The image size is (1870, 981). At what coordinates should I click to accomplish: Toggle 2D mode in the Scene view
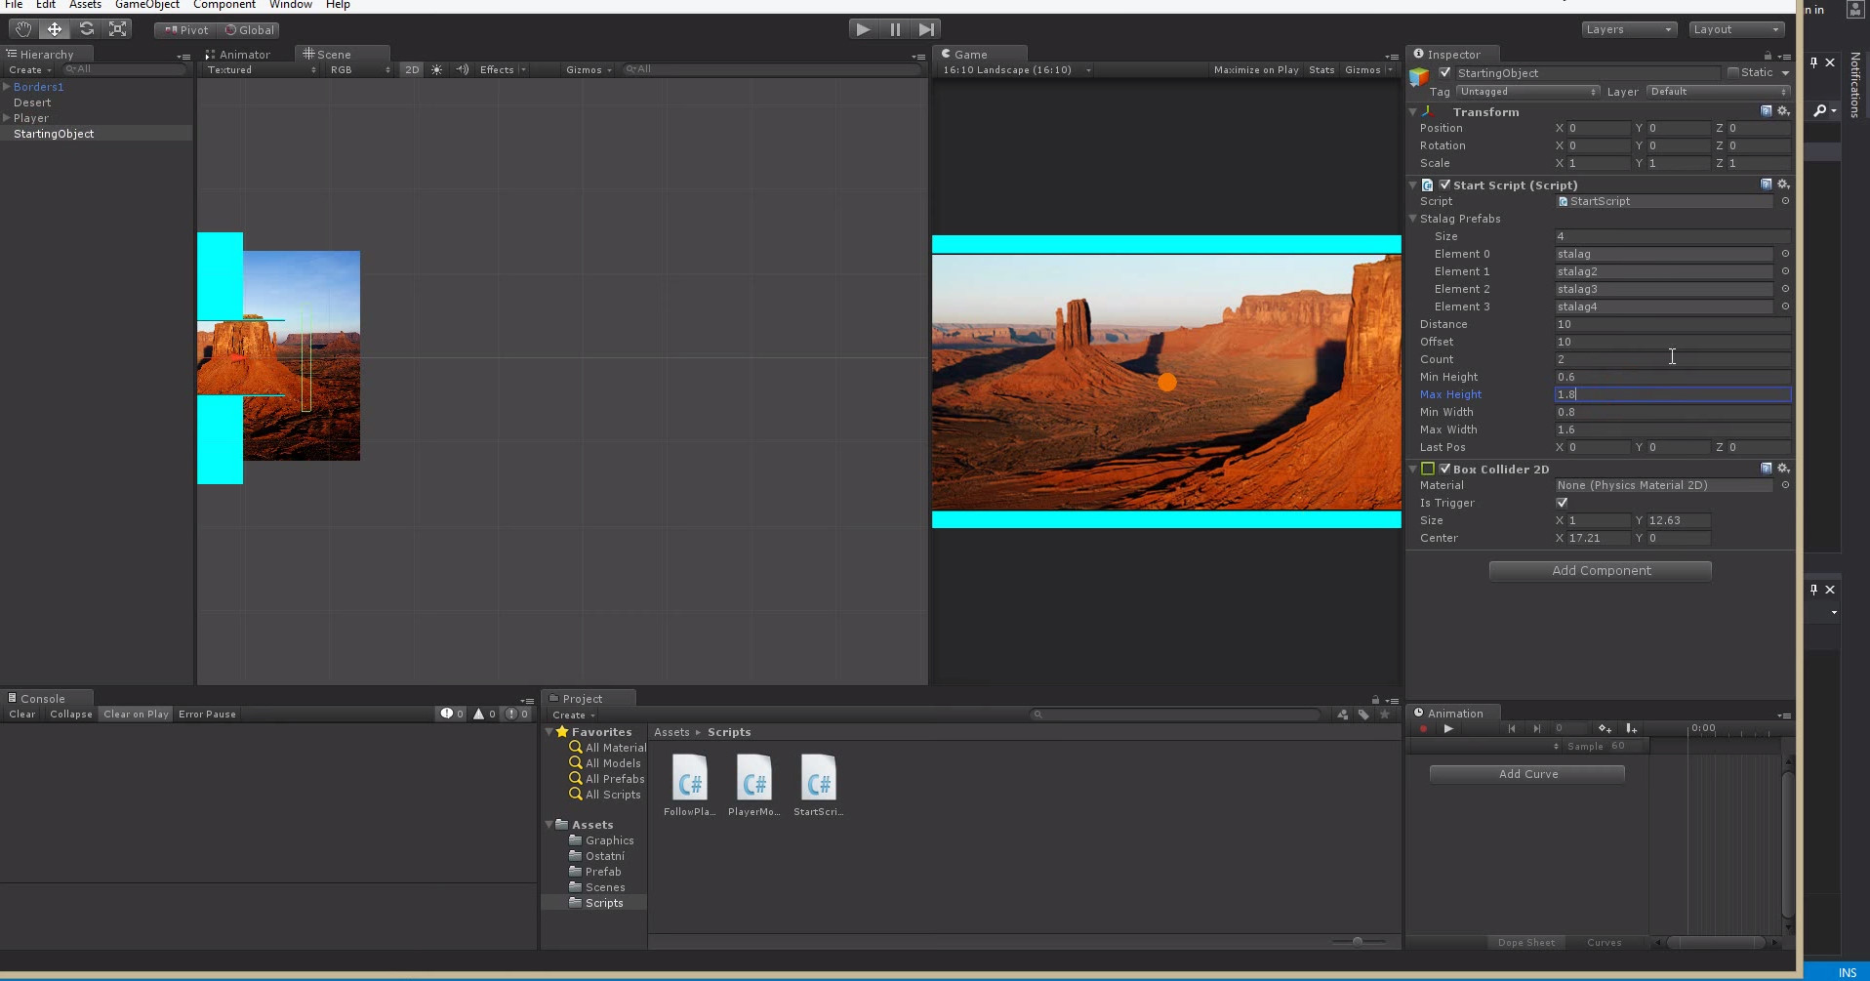click(411, 69)
